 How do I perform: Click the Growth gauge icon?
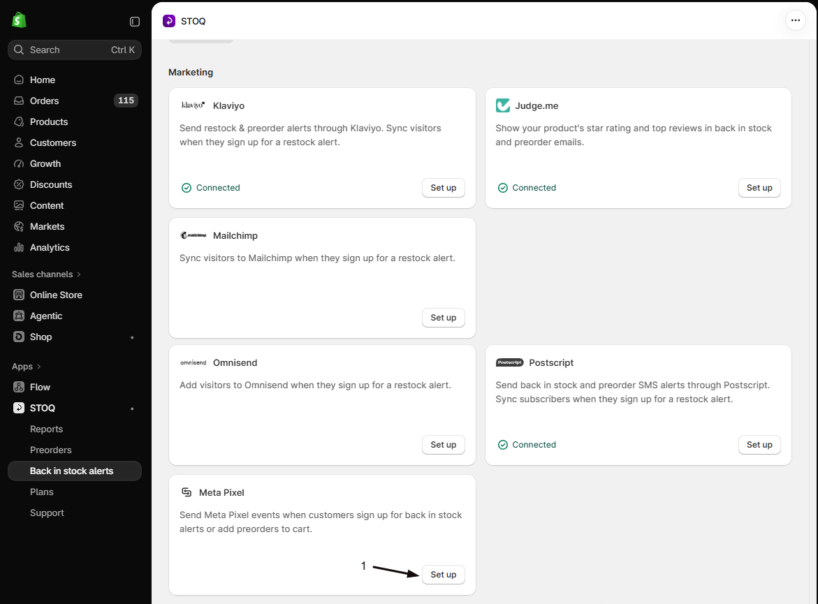(x=19, y=164)
